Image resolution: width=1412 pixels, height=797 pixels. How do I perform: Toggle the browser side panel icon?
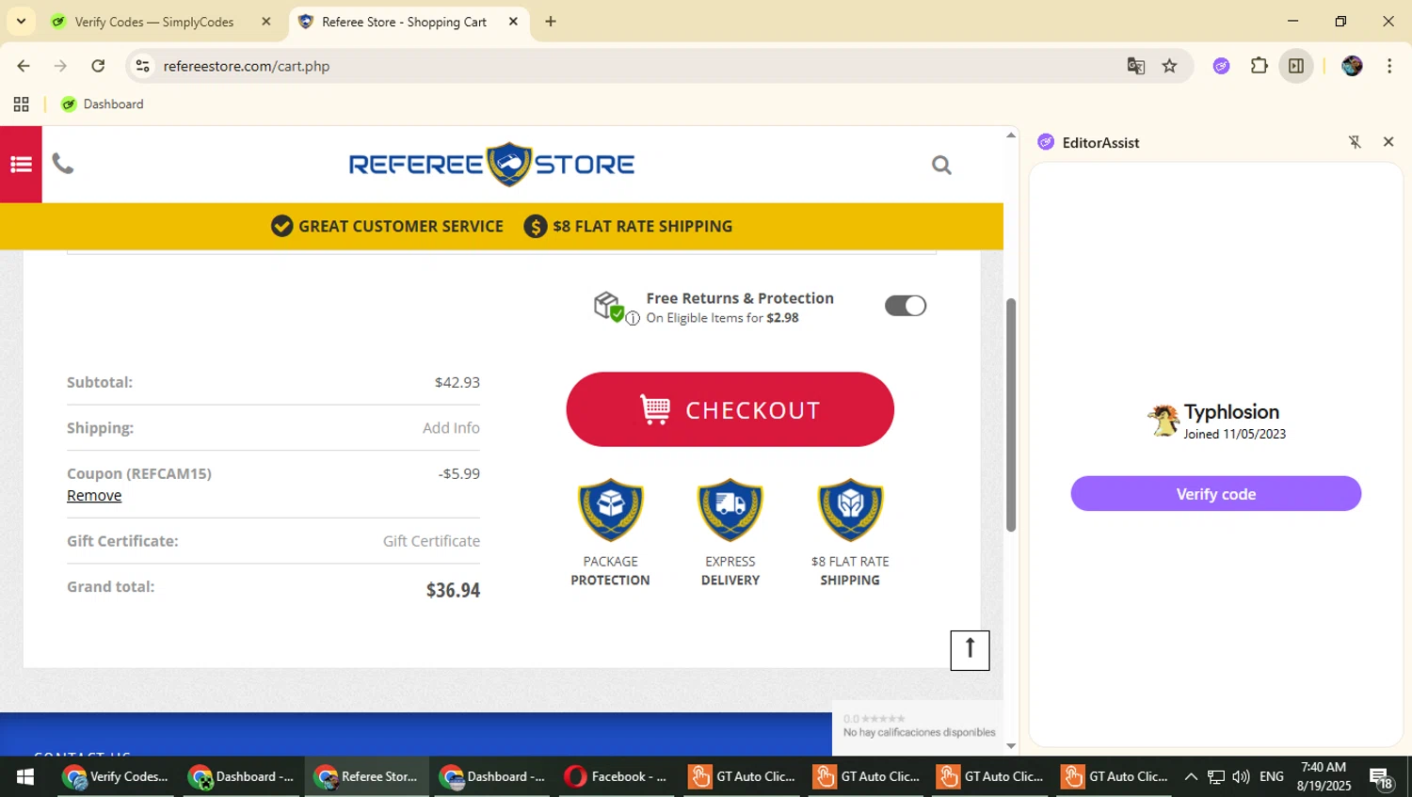tap(1296, 66)
